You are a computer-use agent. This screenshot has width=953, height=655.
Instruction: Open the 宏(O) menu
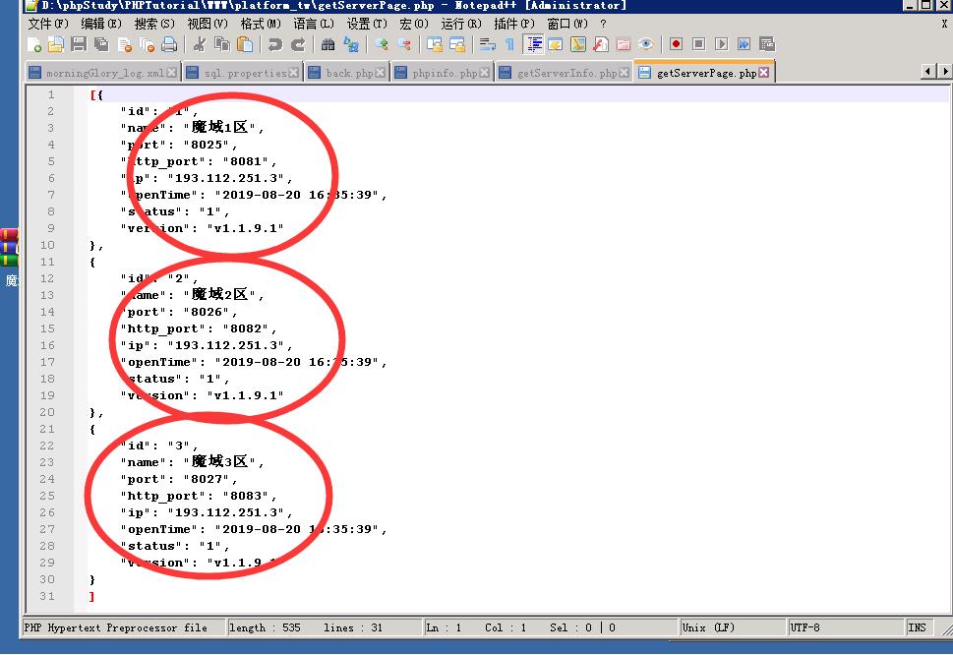coord(414,24)
